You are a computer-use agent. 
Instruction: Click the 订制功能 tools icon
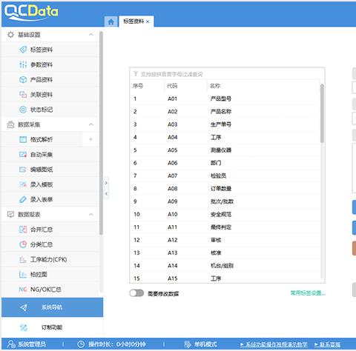pos(24,327)
